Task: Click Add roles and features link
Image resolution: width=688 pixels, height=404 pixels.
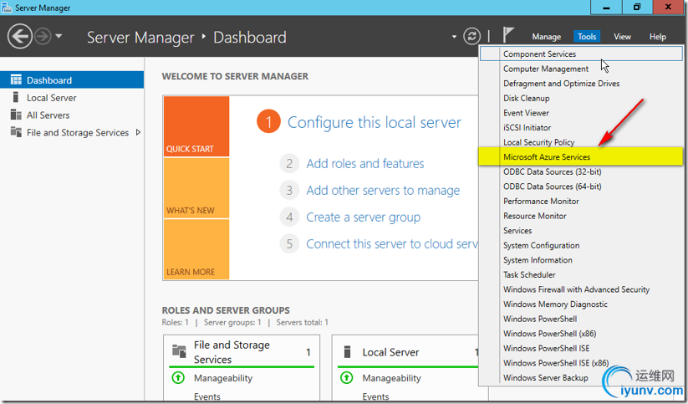Action: (365, 163)
